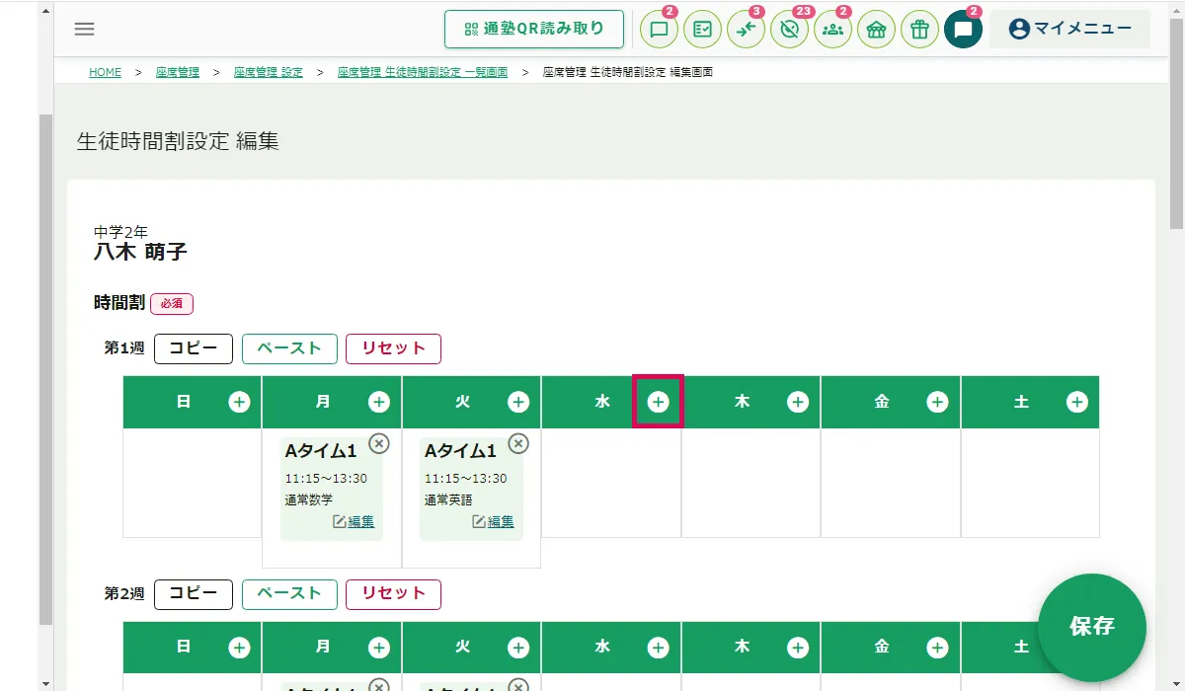The width and height of the screenshot is (1185, 691).
Task: Save the timetable with 保存 button
Action: pyautogui.click(x=1092, y=627)
